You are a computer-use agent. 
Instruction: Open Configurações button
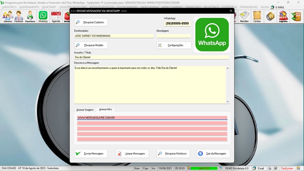click(x=174, y=45)
